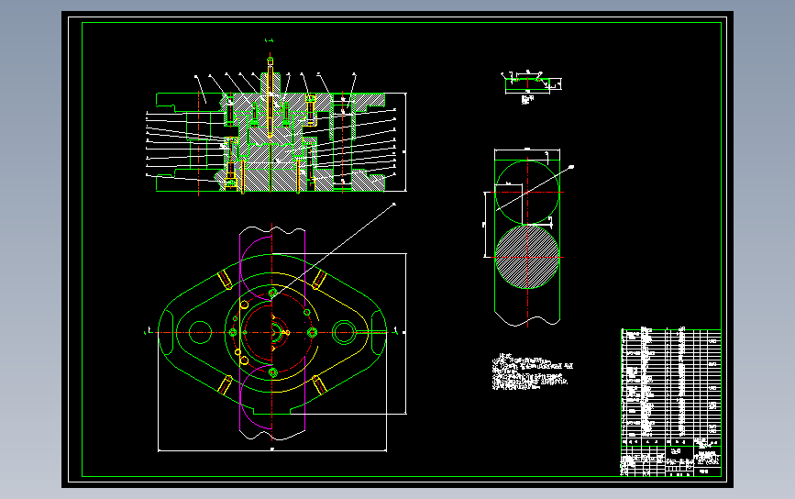Screen dimensions: 795x499
Task: Click the small part profile sketch at top right
Action: point(531,84)
